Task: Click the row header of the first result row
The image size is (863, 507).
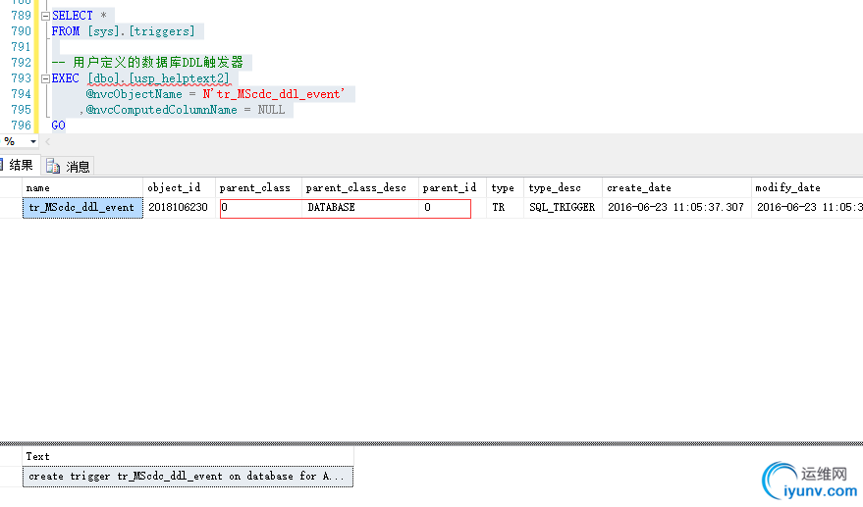Action: pos(11,208)
